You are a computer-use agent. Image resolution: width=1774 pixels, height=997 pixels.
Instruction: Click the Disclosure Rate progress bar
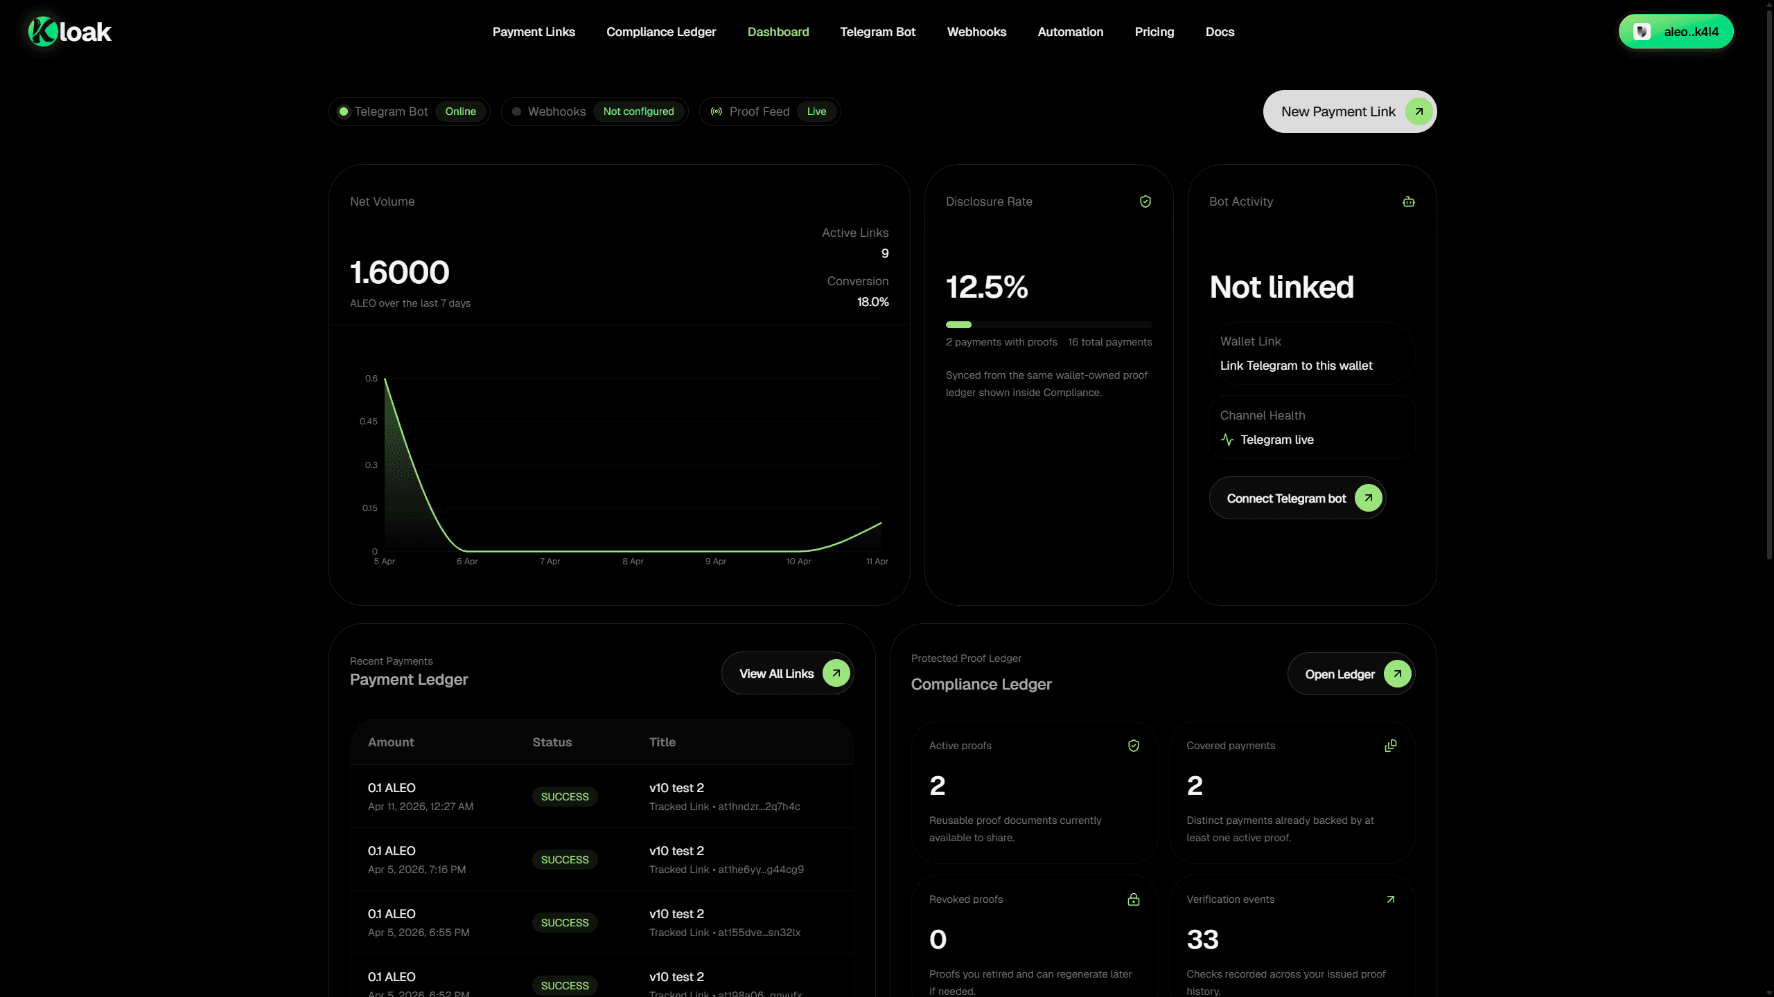click(1048, 325)
